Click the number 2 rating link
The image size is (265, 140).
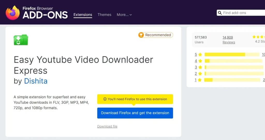click(196, 73)
